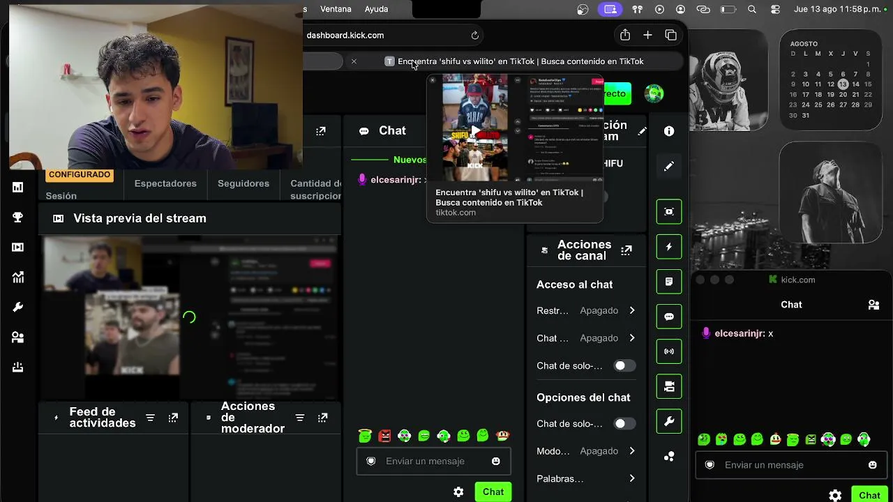Expand the 'Chat ...' Apagado setting
Screen dimensions: 893x502
(x=586, y=338)
